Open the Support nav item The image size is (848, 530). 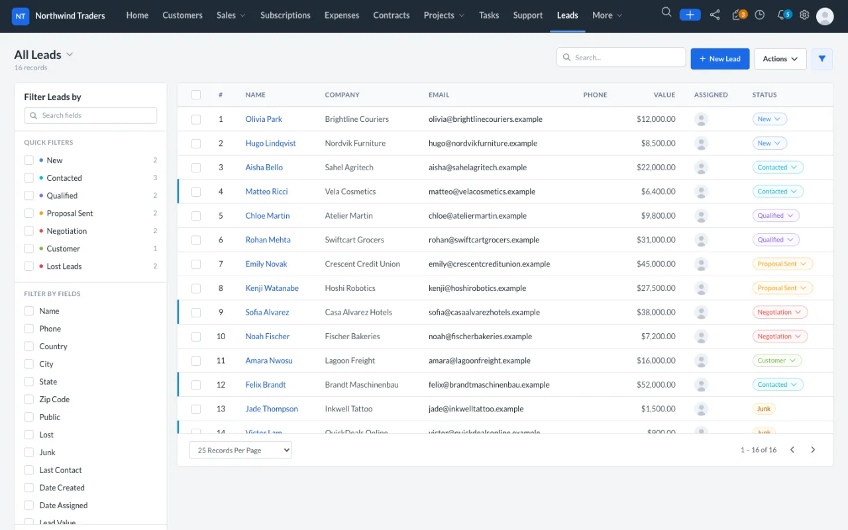528,15
